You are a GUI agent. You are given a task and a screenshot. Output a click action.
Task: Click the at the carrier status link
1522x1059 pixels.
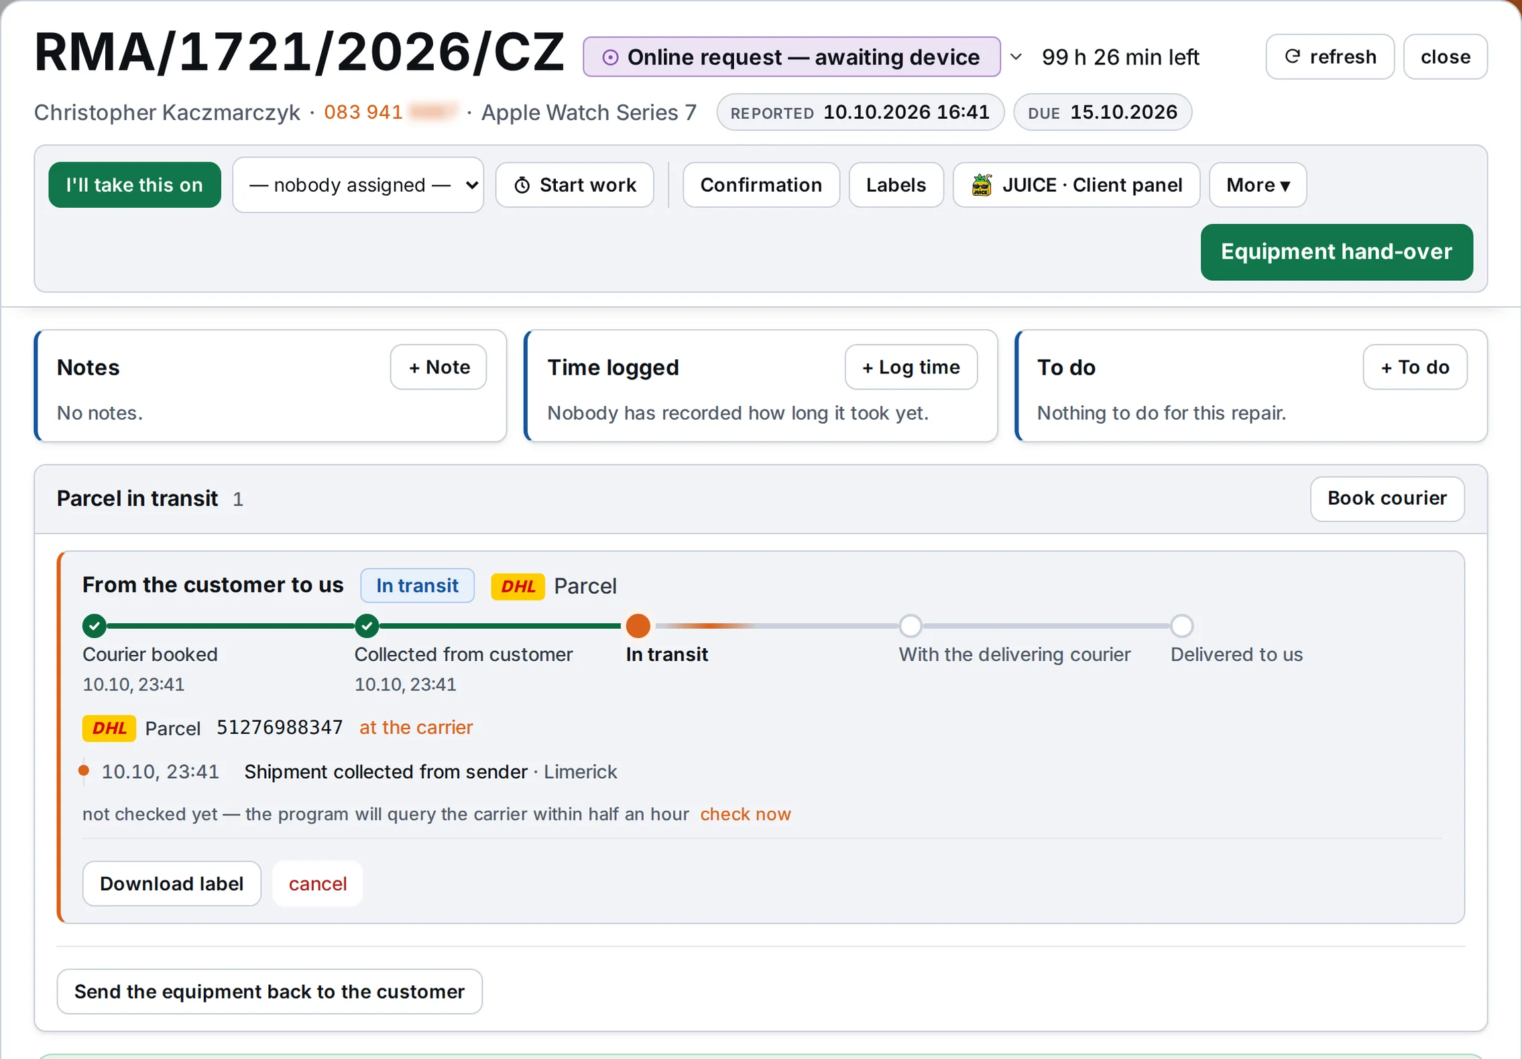(416, 728)
